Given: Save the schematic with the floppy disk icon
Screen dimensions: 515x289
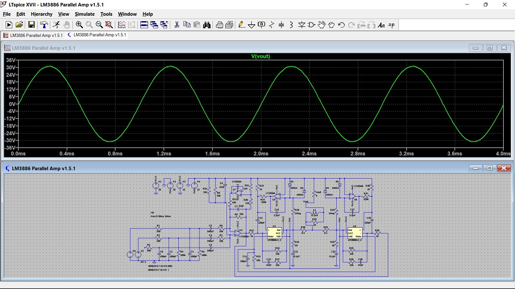Looking at the screenshot, I should coord(32,25).
